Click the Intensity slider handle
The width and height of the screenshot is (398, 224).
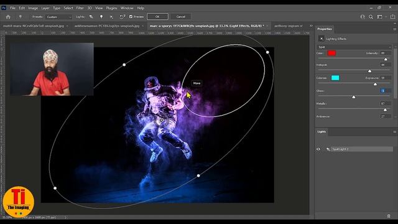[386, 59]
